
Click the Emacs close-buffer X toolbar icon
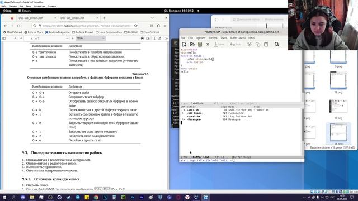208,45
